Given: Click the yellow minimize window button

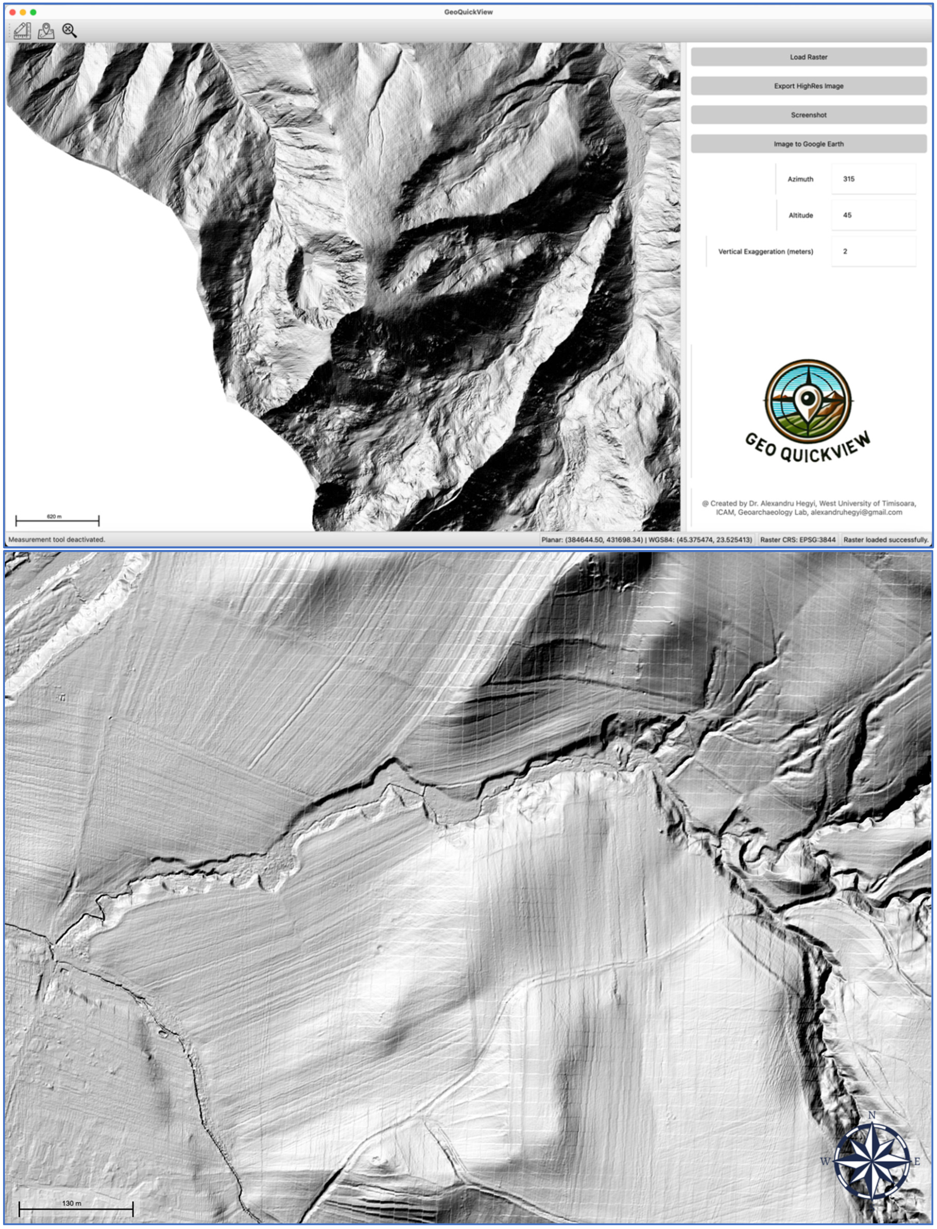Looking at the screenshot, I should pyautogui.click(x=23, y=12).
